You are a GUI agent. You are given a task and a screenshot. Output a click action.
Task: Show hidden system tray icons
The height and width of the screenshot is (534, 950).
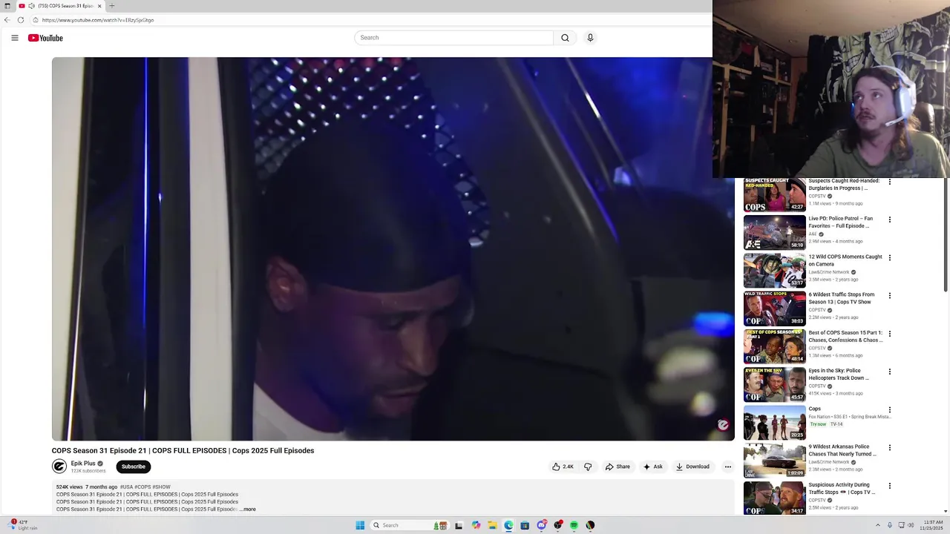coord(878,525)
